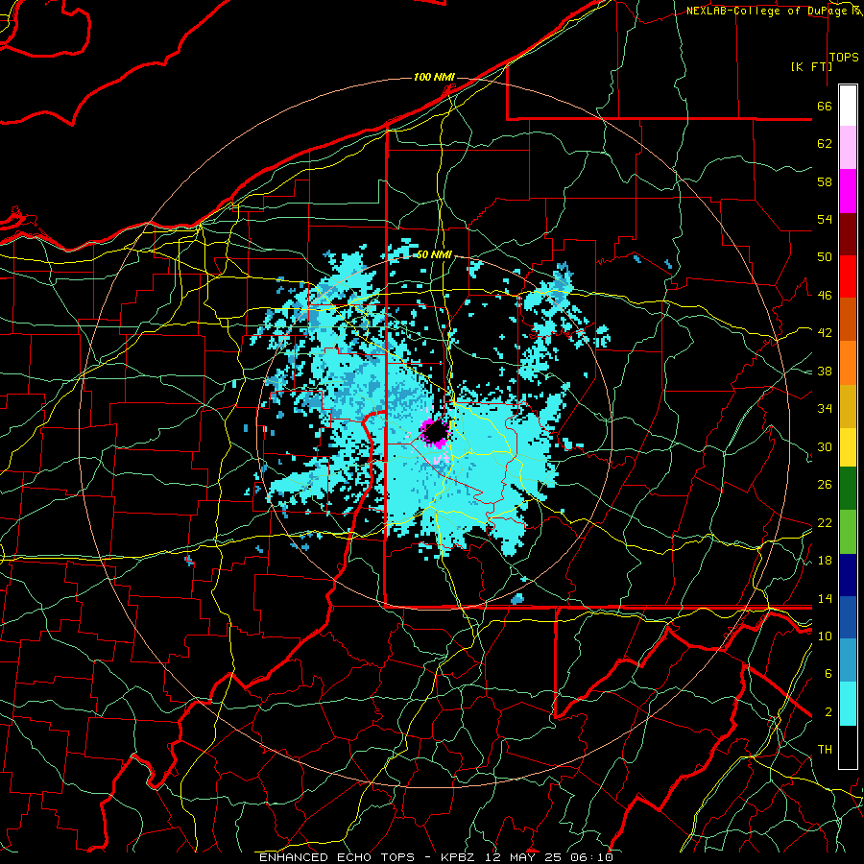Click the '06:10' timestamp text

pos(594,857)
